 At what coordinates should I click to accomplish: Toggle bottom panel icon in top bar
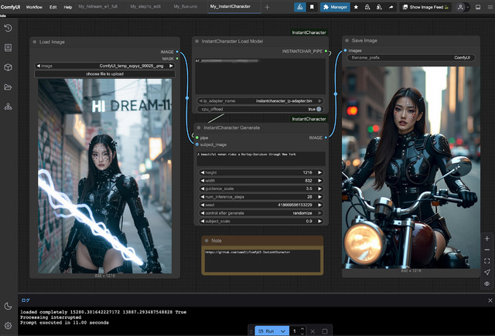478,7
